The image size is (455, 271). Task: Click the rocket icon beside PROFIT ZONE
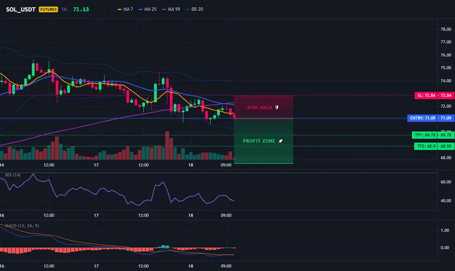coord(281,141)
